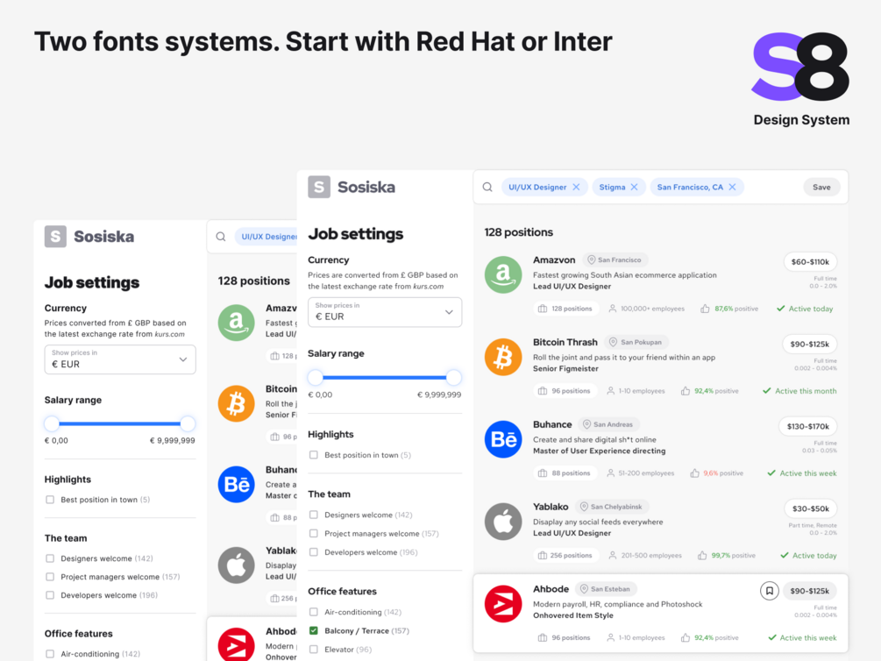Click the Save button in search bar
This screenshot has height=661, width=881.
(821, 188)
